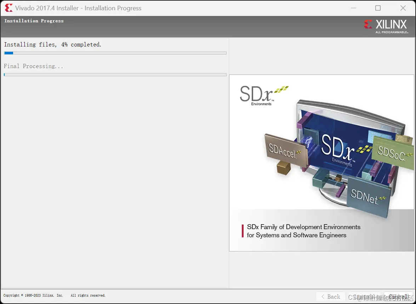This screenshot has width=416, height=304.
Task: Click the Back button
Action: (x=330, y=297)
